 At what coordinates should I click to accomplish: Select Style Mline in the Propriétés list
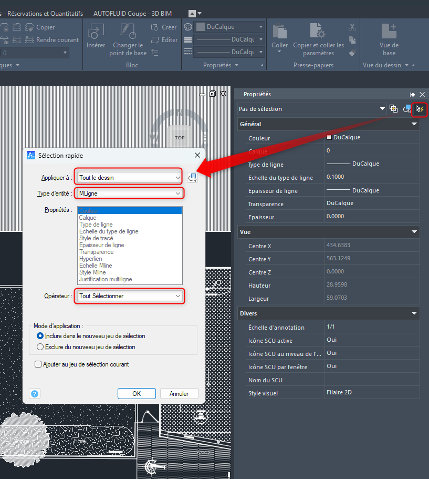tap(92, 272)
